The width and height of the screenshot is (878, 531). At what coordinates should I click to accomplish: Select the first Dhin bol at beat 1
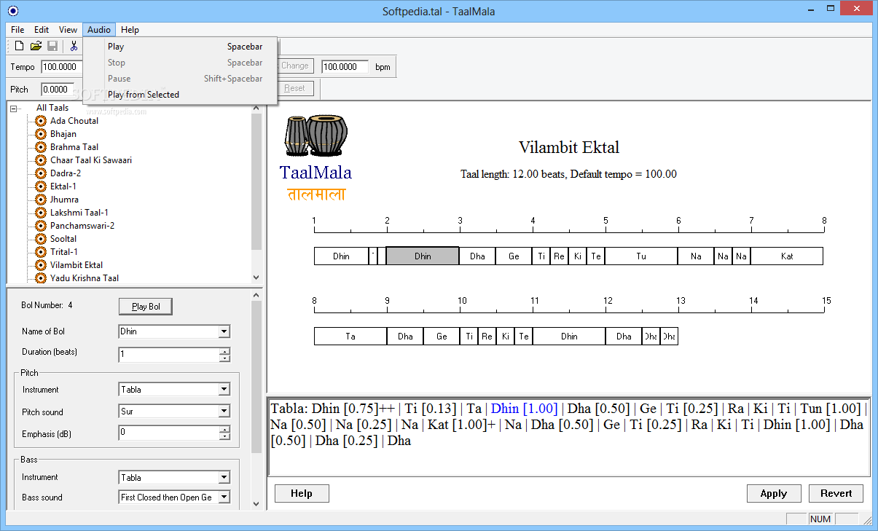pyautogui.click(x=341, y=256)
